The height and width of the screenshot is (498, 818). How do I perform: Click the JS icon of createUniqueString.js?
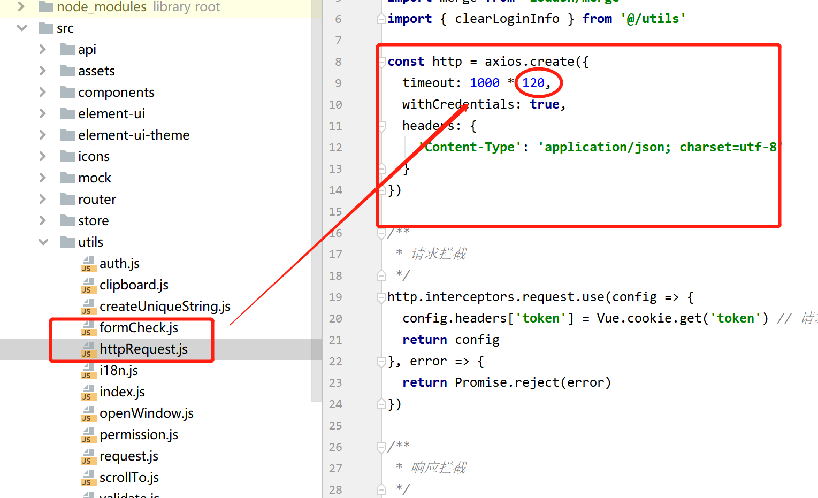(88, 307)
